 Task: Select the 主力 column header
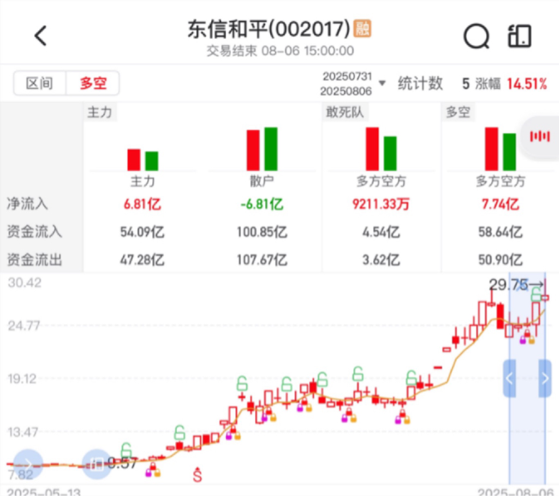pos(100,112)
